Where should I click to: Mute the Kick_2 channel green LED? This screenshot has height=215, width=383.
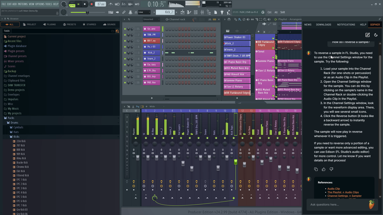125,53
